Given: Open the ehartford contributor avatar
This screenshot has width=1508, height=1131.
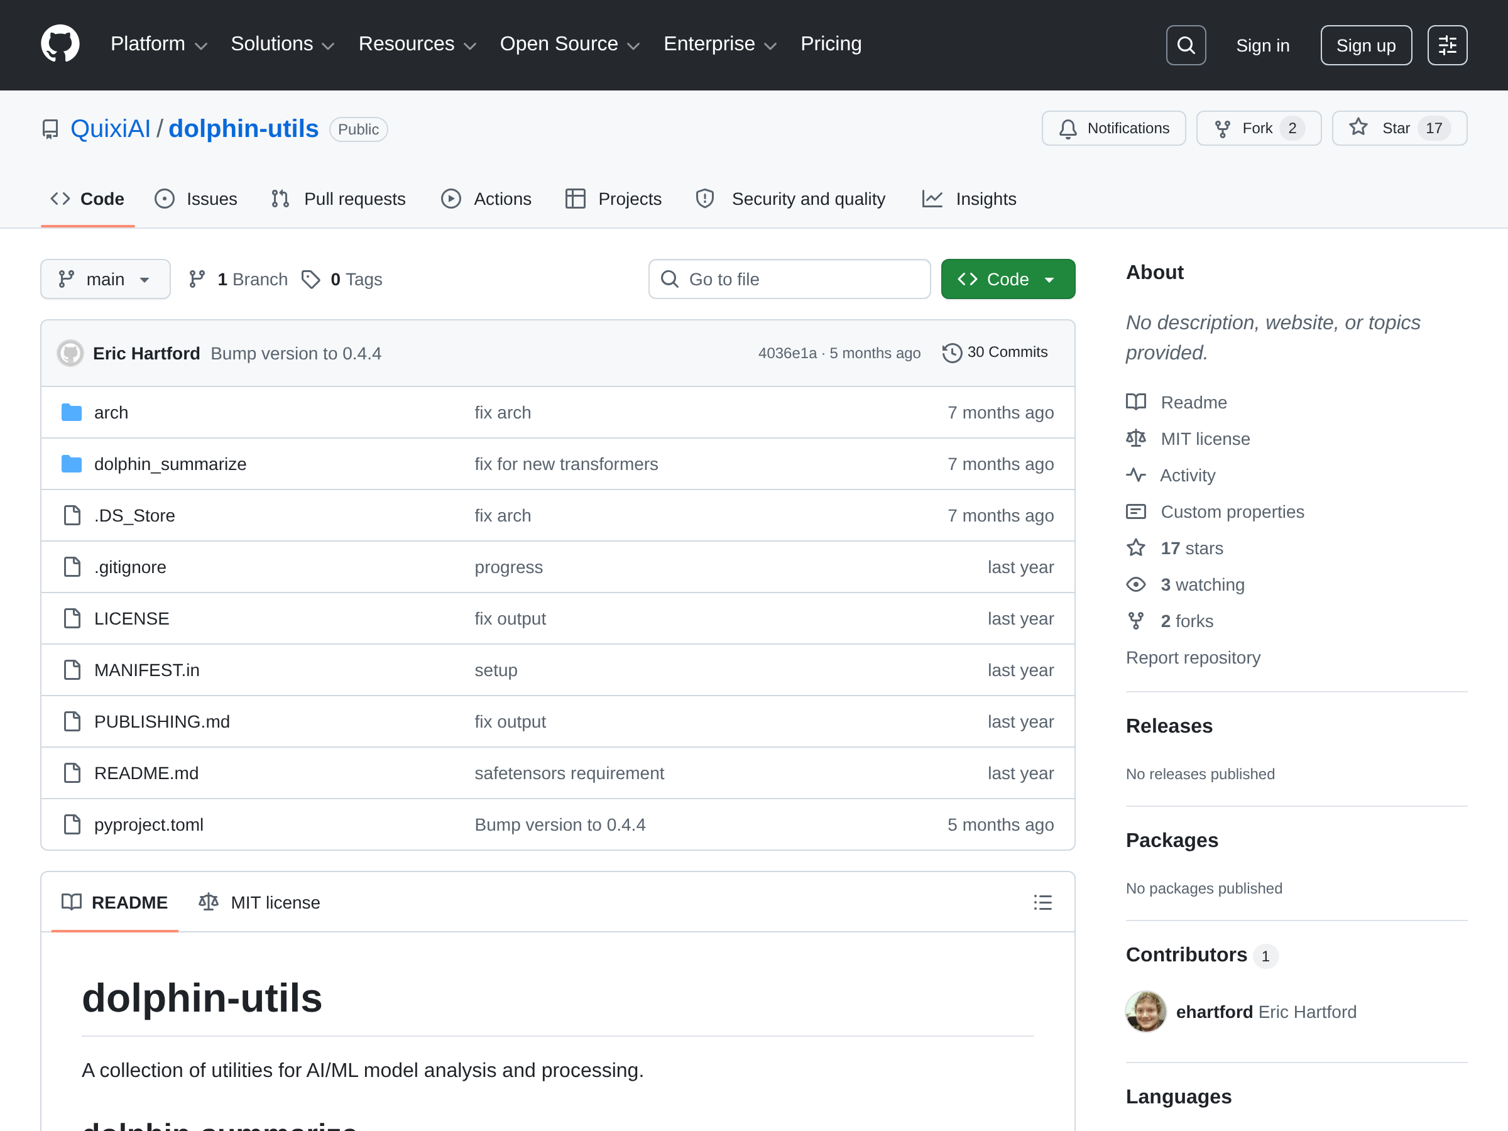Looking at the screenshot, I should [1145, 1012].
